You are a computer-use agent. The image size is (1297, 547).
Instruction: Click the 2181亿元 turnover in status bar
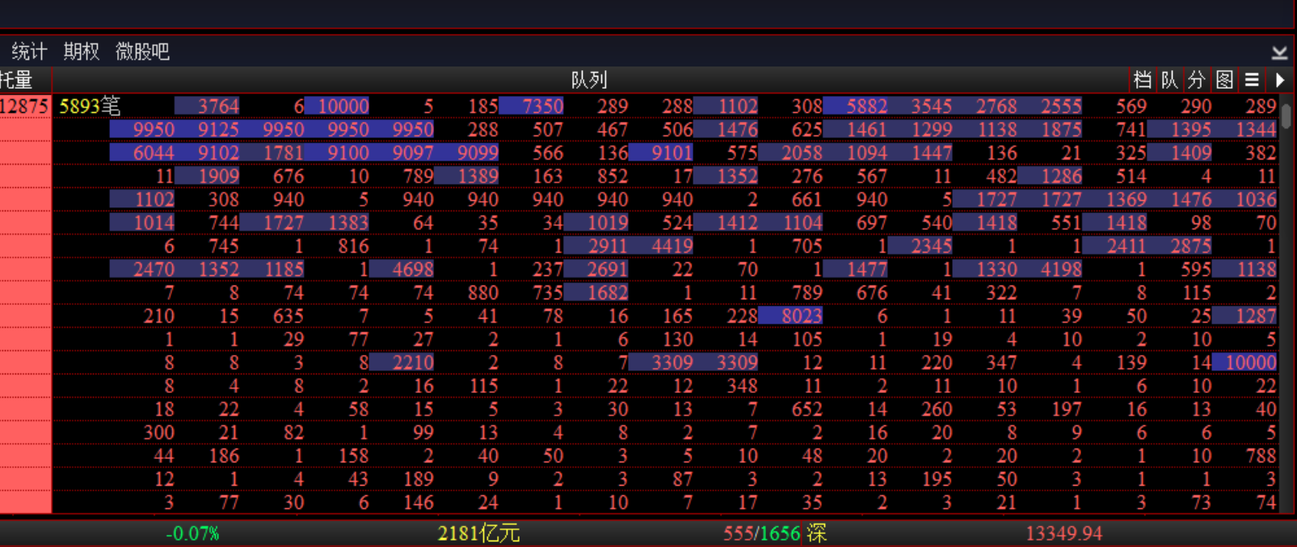tap(478, 534)
